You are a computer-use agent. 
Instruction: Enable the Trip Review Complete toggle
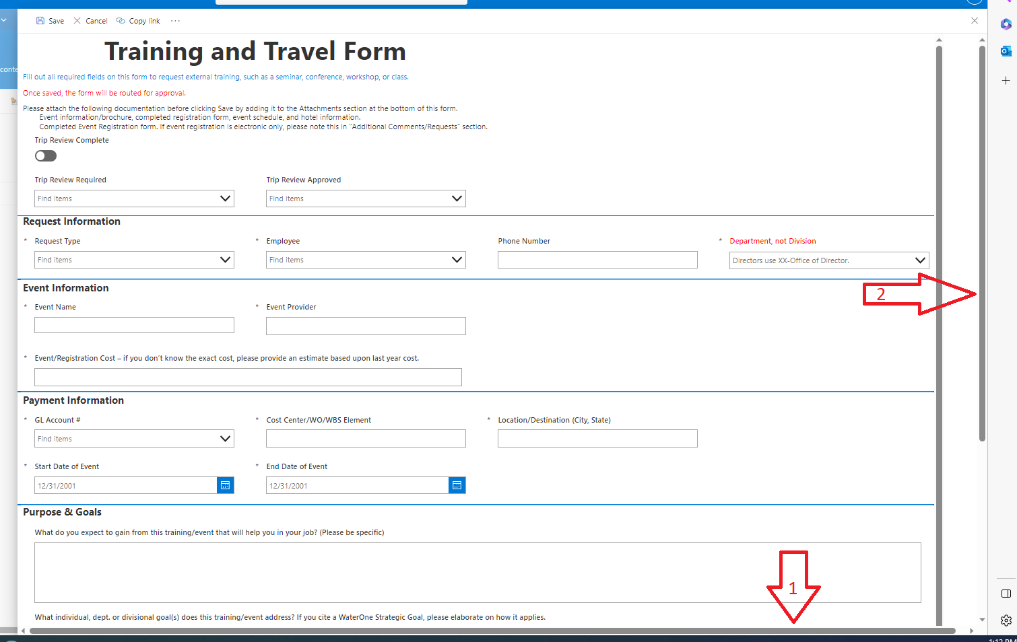(x=45, y=155)
